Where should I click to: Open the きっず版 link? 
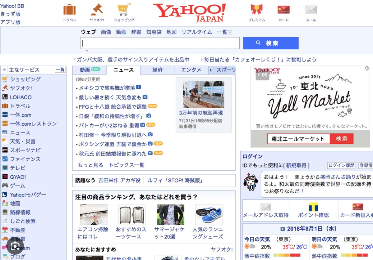[x=10, y=14]
